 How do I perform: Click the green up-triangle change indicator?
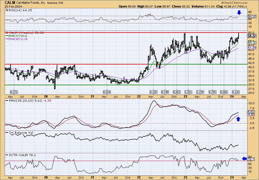tap(246, 7)
